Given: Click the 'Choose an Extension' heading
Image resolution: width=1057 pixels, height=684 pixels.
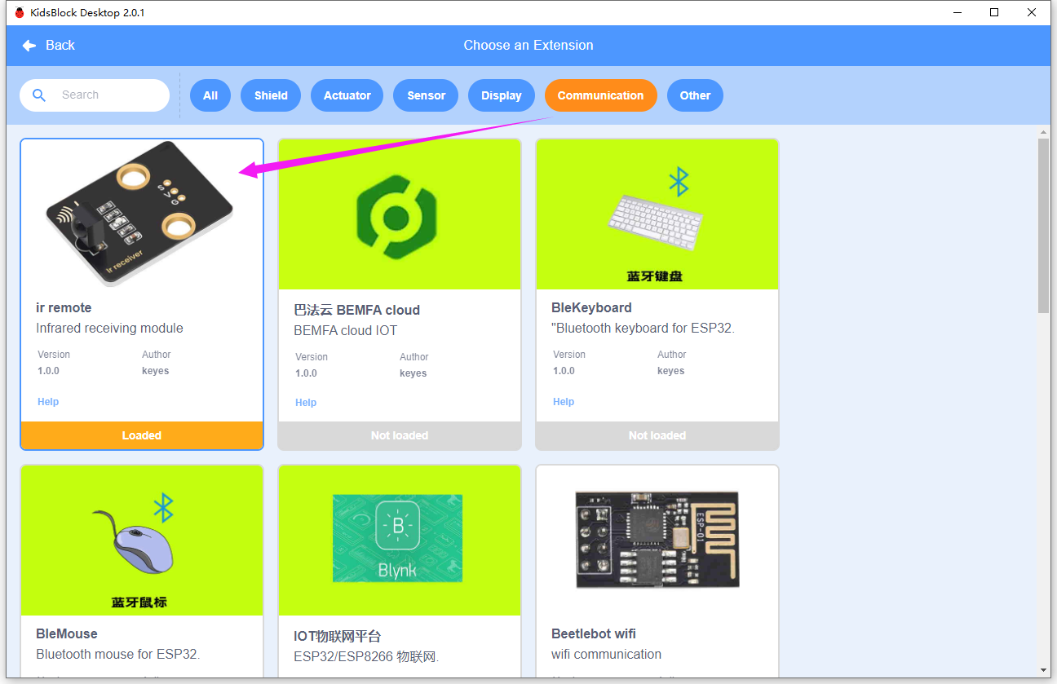Looking at the screenshot, I should click(x=528, y=46).
